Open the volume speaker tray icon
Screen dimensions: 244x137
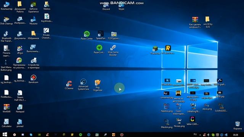[209, 135]
